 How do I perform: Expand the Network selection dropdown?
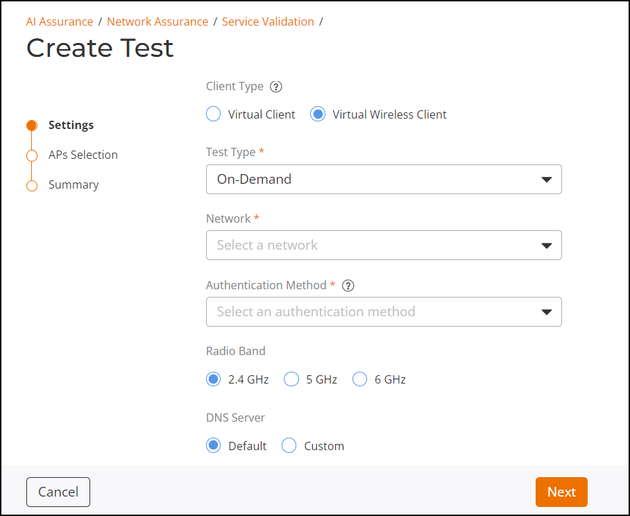click(x=384, y=246)
